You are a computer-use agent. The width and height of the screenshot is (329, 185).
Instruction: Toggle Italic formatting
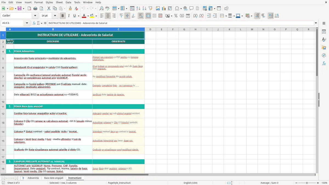point(69,16)
